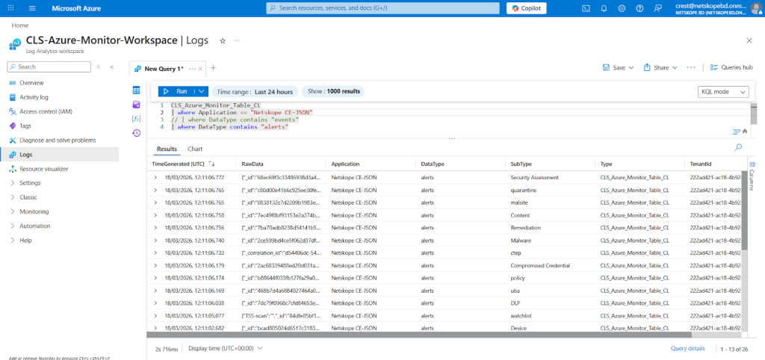Open the Share dropdown

tap(660, 67)
